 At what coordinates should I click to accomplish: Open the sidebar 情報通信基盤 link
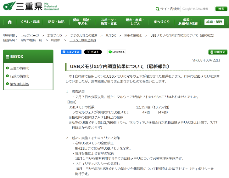20,84
